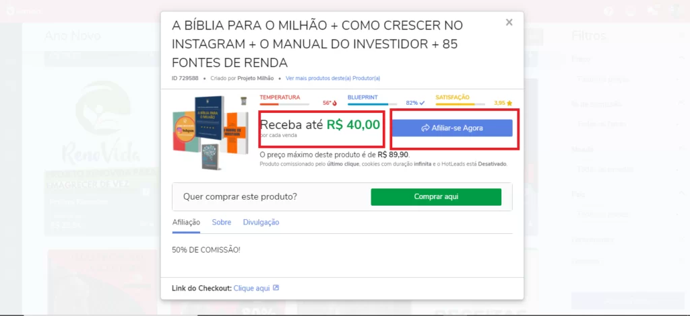690x316 pixels.
Task: Open Ver mais produtos deste(a) Produtor(a) link
Action: click(x=333, y=78)
